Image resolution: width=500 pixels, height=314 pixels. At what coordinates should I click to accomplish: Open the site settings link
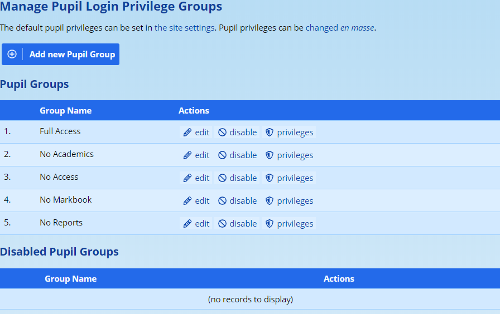coord(184,28)
